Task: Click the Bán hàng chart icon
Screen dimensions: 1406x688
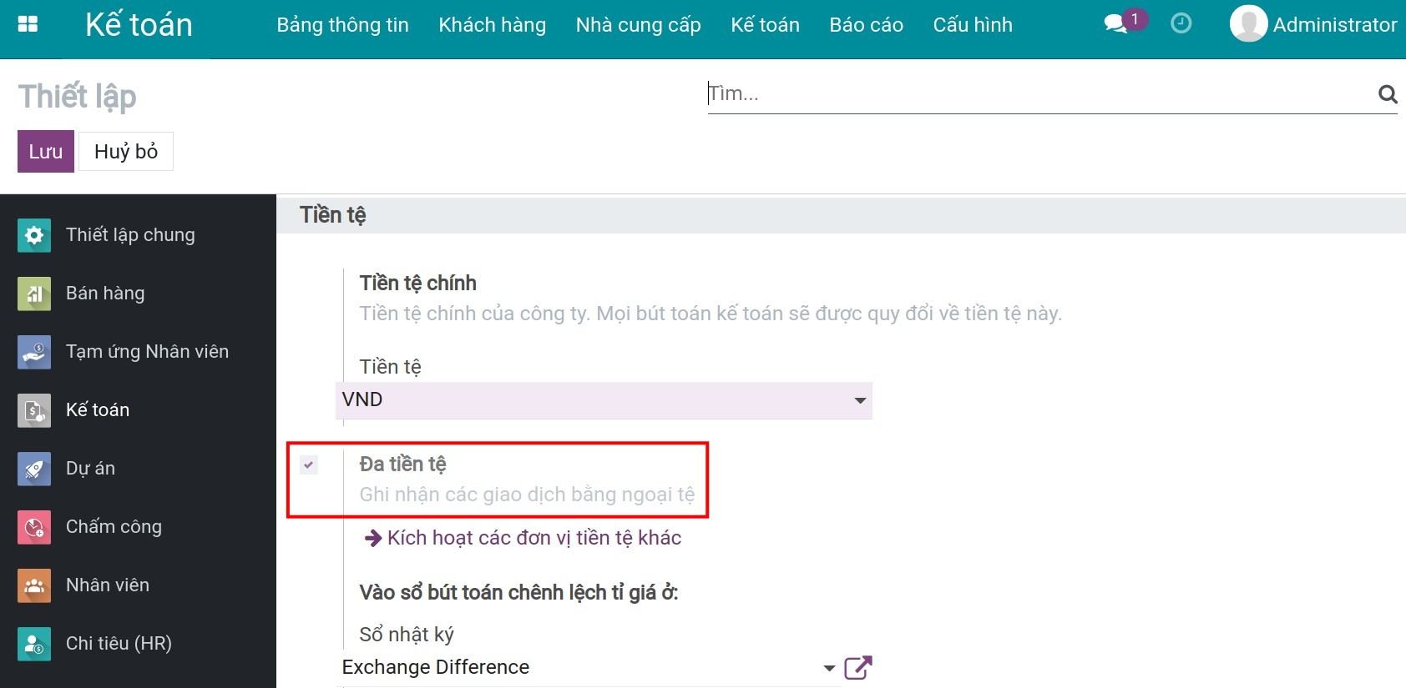Action: click(34, 294)
